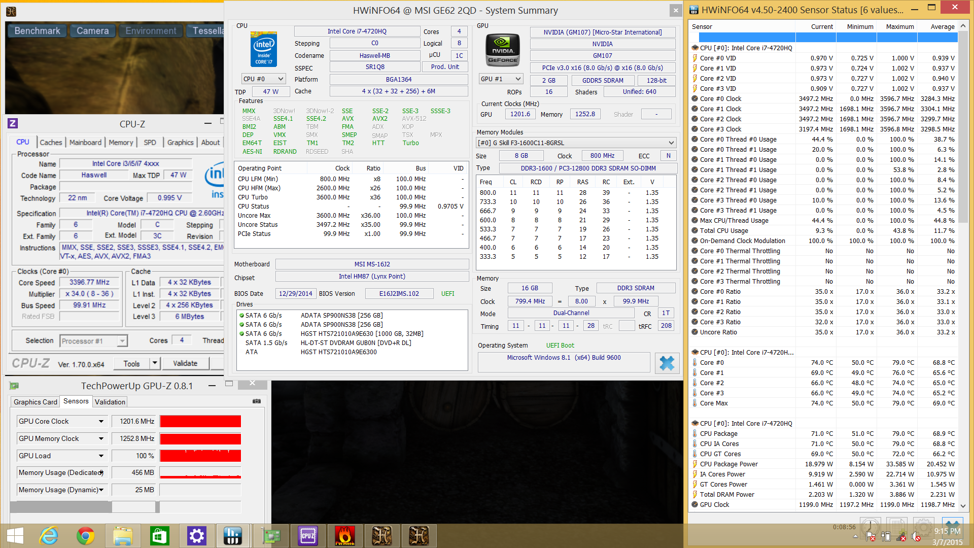Click the CPU-Z purple Z title icon
This screenshot has height=548, width=974.
click(13, 123)
